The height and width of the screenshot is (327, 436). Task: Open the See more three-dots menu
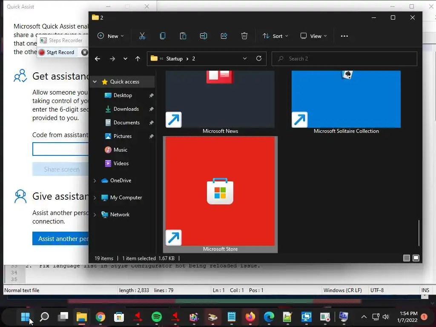(x=344, y=36)
